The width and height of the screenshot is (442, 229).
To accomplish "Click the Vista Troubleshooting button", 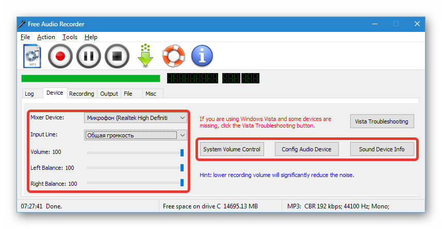I will click(382, 121).
